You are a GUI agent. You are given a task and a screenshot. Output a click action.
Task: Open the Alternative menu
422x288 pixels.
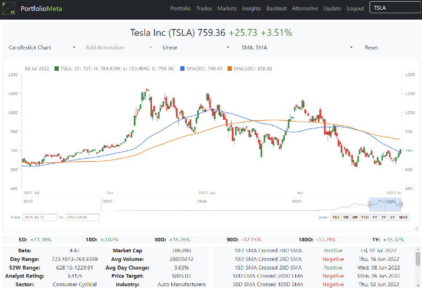(x=305, y=8)
